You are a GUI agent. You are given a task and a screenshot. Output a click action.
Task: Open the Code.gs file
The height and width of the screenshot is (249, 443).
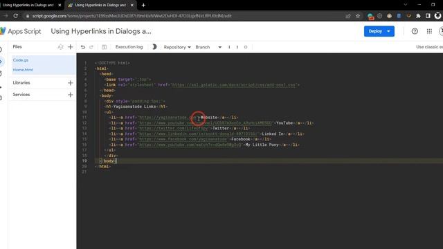[20, 60]
